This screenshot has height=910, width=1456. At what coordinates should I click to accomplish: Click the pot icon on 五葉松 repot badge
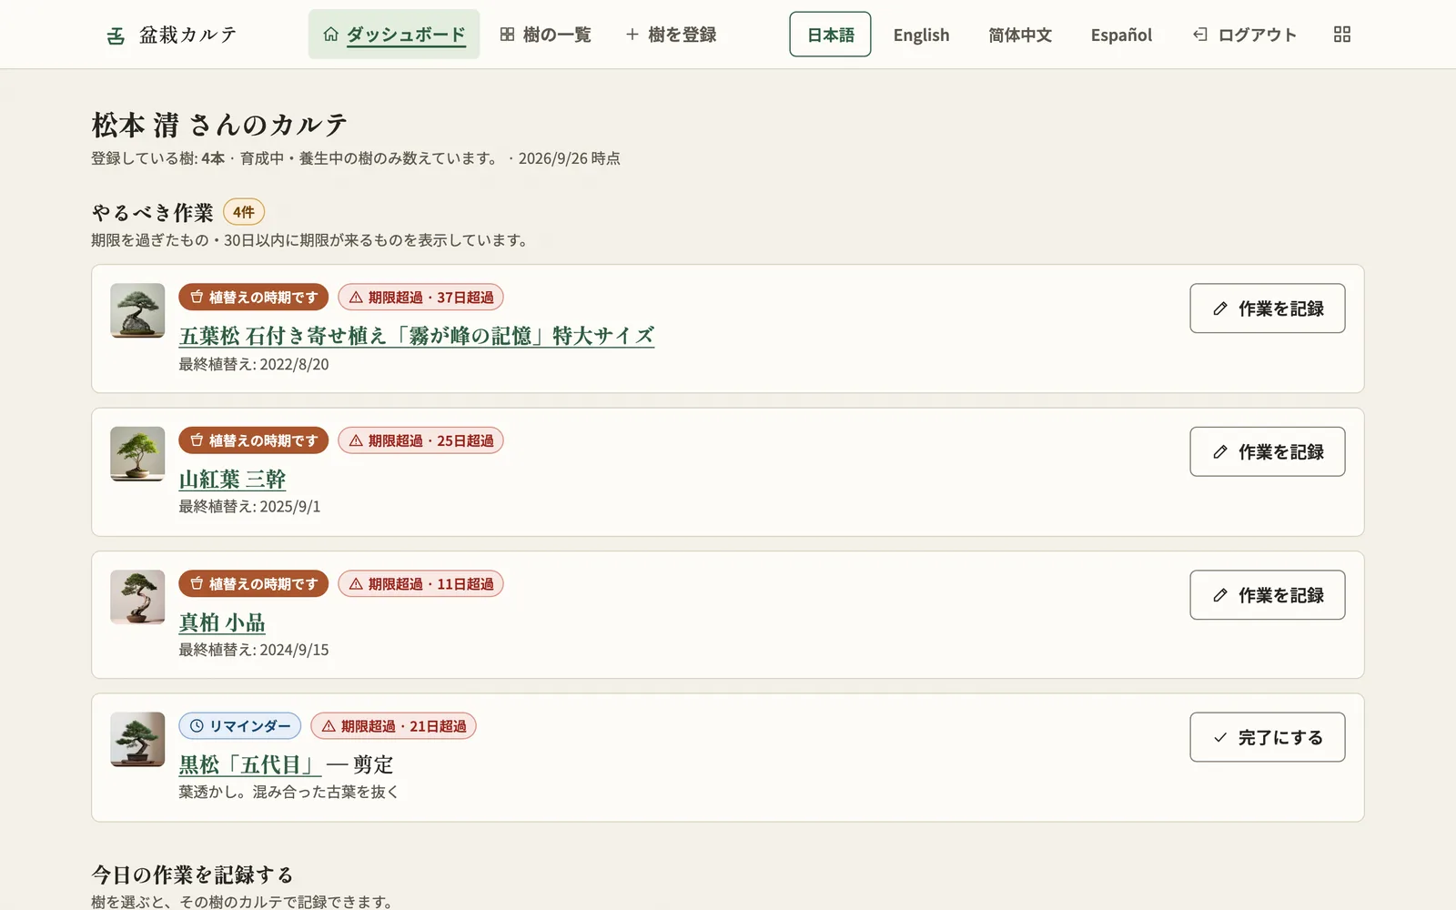pos(197,298)
